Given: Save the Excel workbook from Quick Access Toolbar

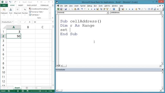Looking at the screenshot, I should point(6,2).
